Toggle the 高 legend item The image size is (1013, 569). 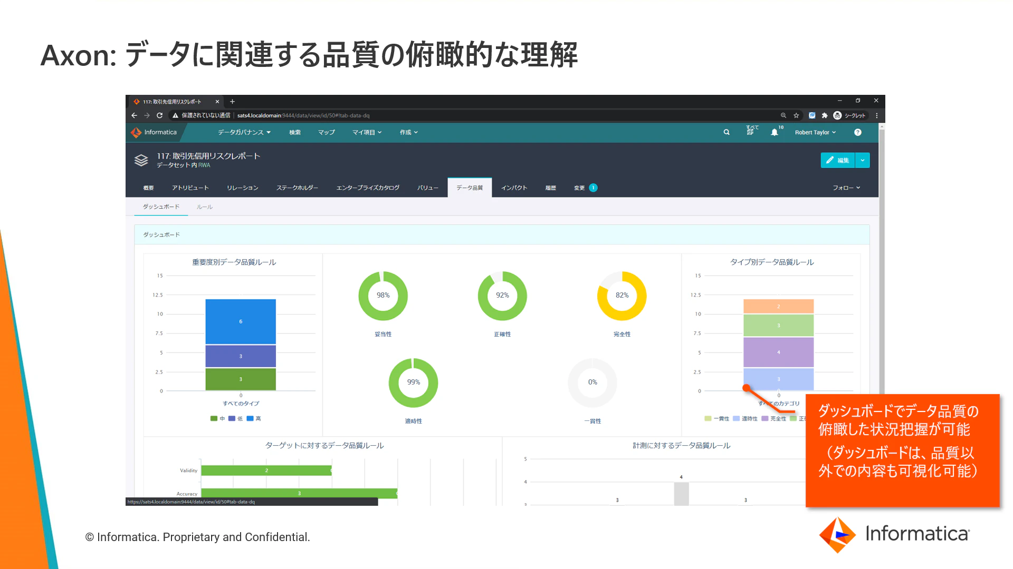point(254,418)
